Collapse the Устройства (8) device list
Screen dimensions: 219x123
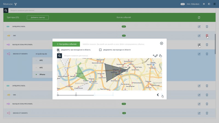click(41, 54)
